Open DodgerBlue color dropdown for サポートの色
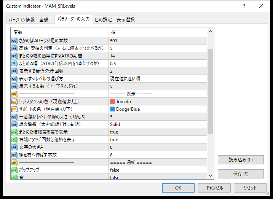Screen dimensions: 273x199 pos(158,109)
